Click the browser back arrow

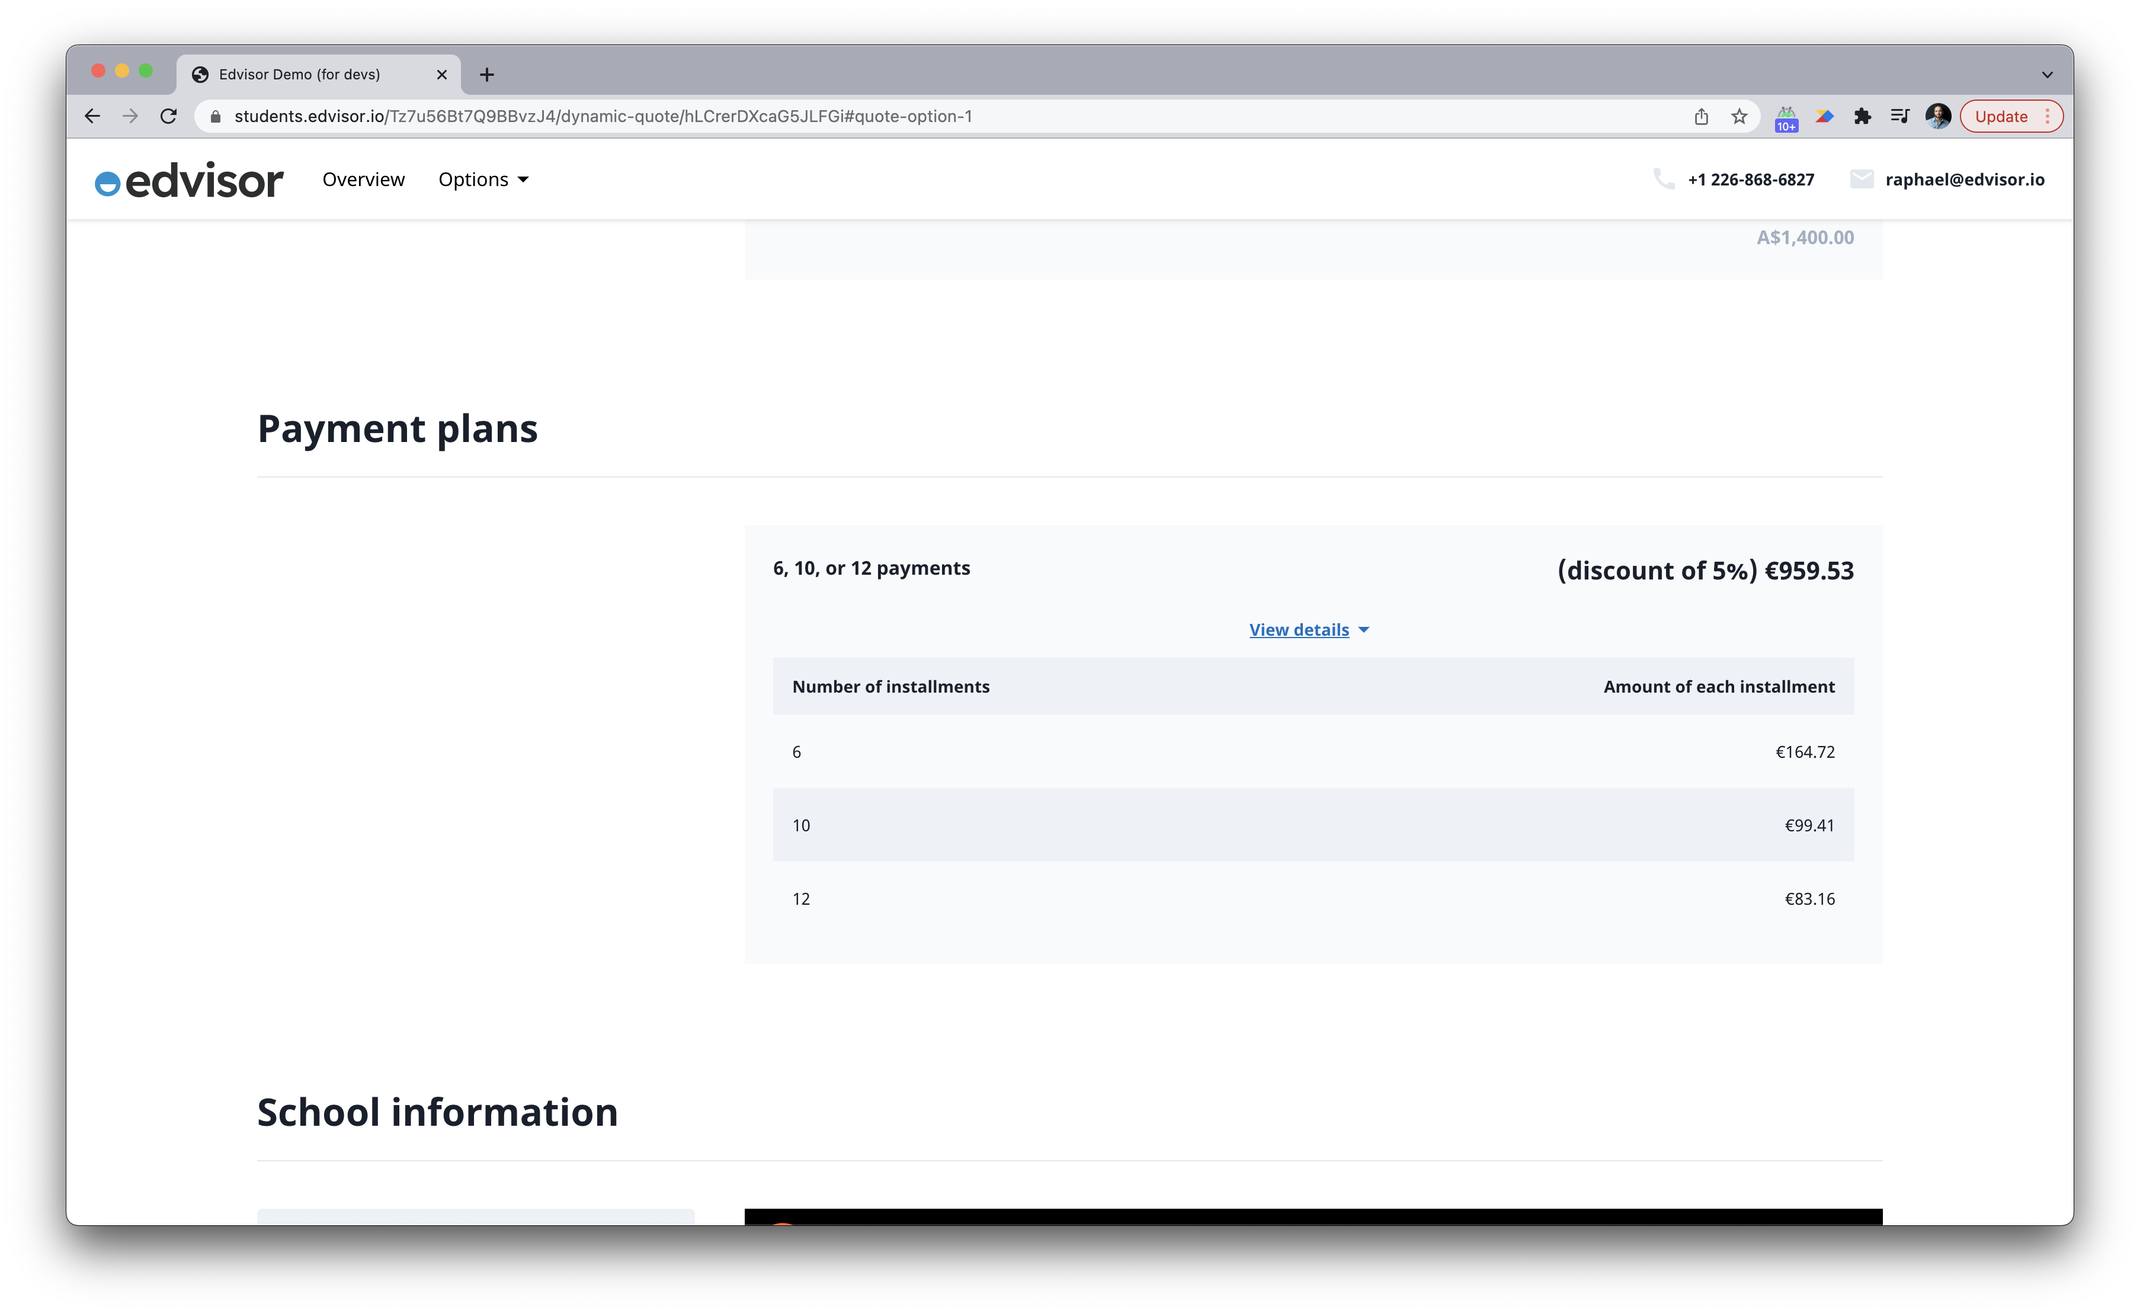pyautogui.click(x=93, y=116)
